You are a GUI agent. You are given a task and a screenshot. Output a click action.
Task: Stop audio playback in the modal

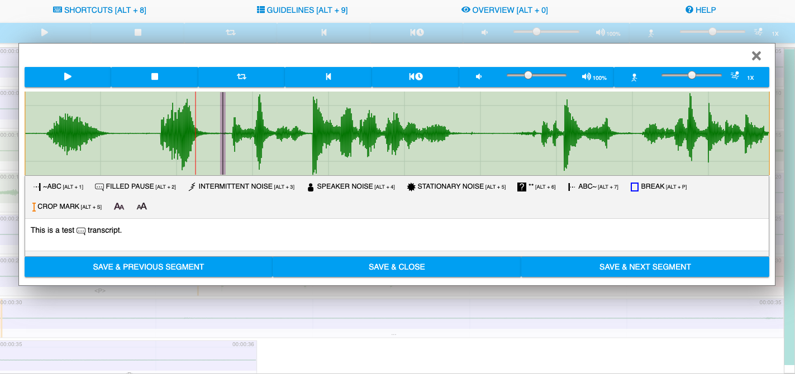pyautogui.click(x=155, y=77)
